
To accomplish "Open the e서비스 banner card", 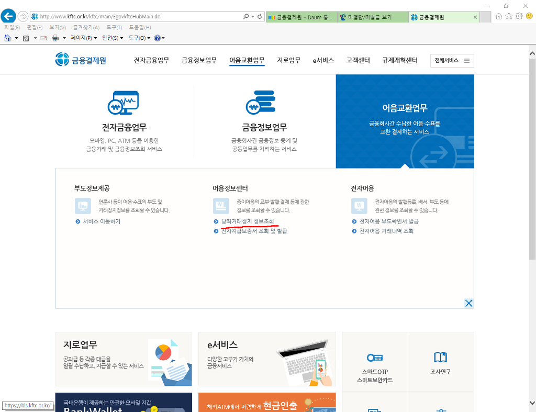I will point(267,359).
